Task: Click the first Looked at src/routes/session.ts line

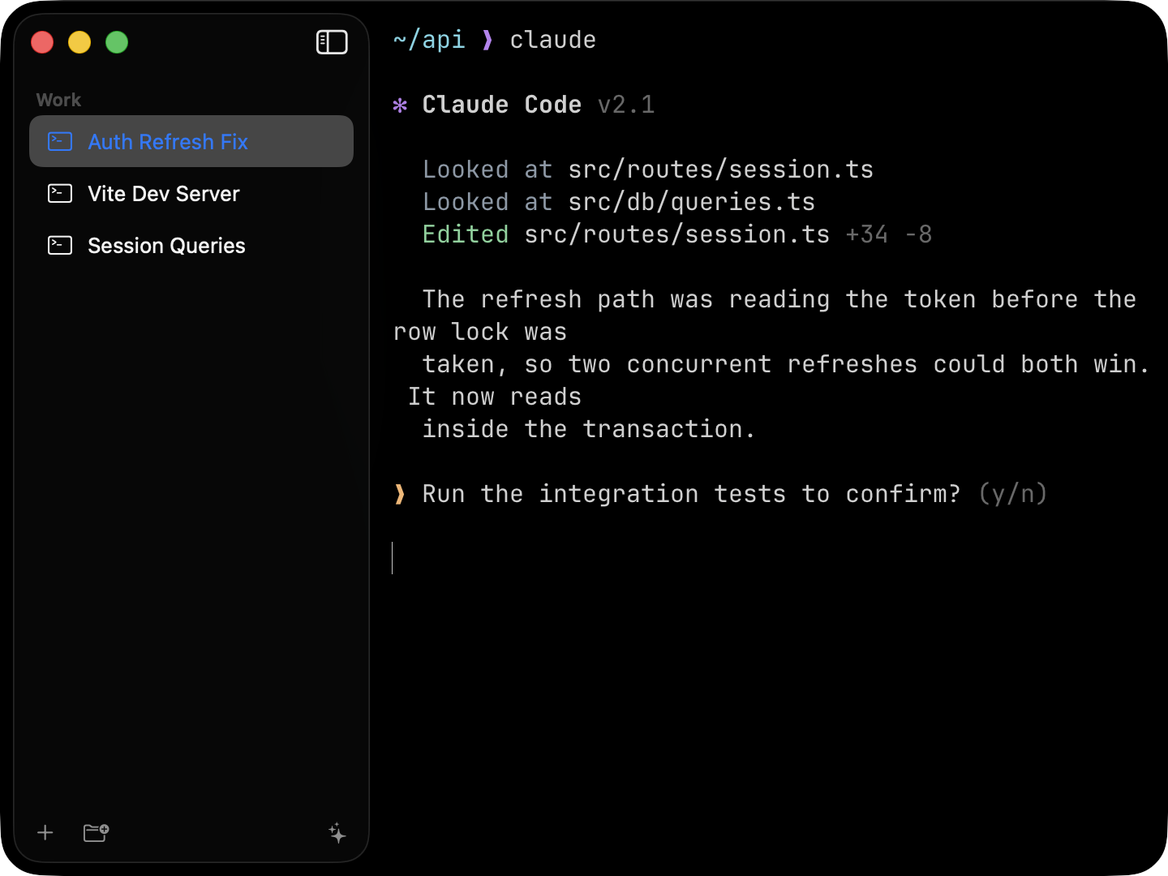Action: pos(648,170)
